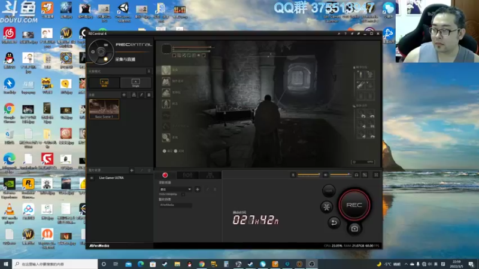Select the Single capture mode
The height and width of the screenshot is (269, 479).
click(x=136, y=82)
